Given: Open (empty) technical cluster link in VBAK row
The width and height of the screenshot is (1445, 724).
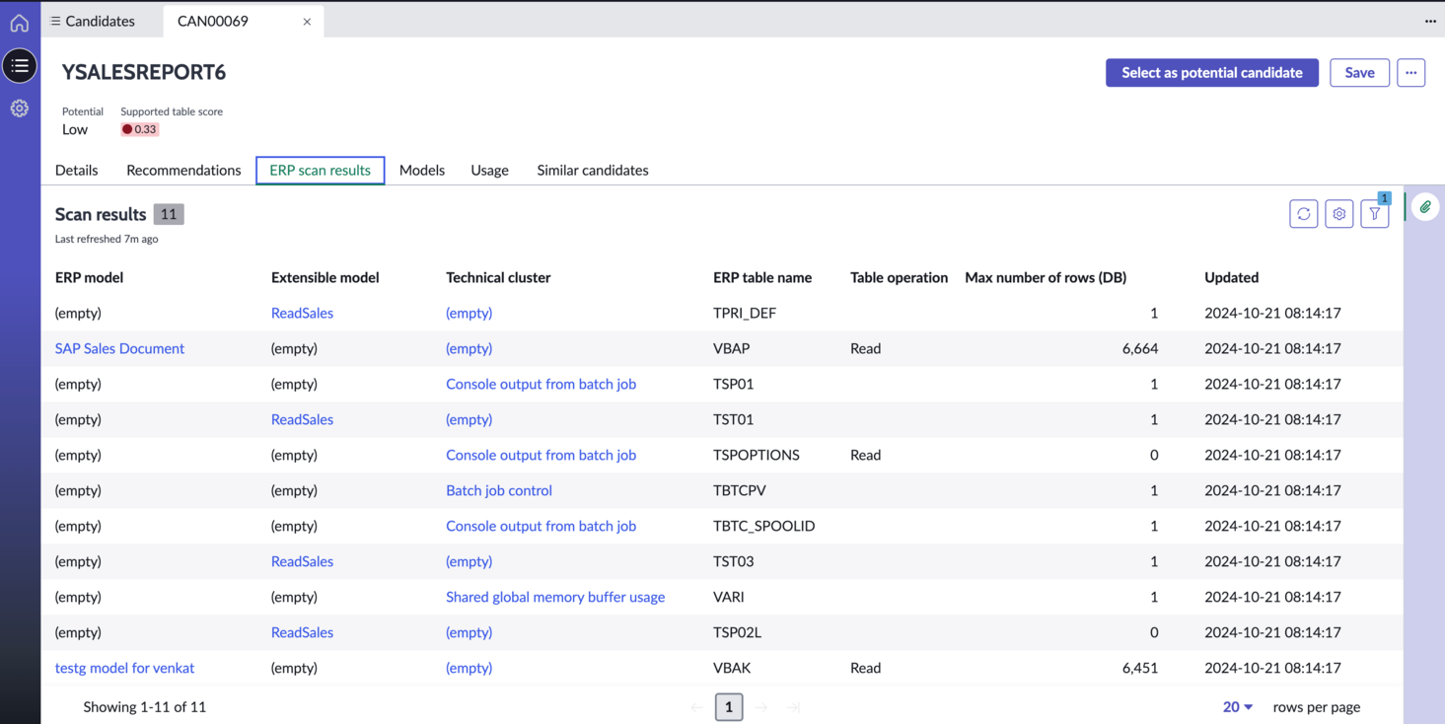Looking at the screenshot, I should point(469,668).
